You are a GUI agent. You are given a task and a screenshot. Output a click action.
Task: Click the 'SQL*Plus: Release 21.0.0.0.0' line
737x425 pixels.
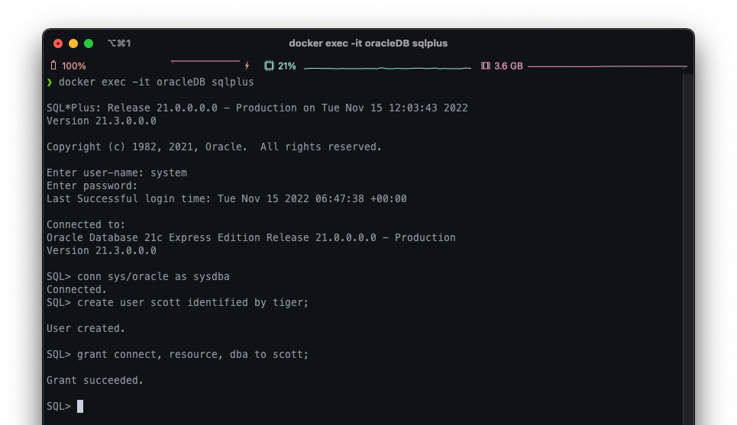point(257,108)
